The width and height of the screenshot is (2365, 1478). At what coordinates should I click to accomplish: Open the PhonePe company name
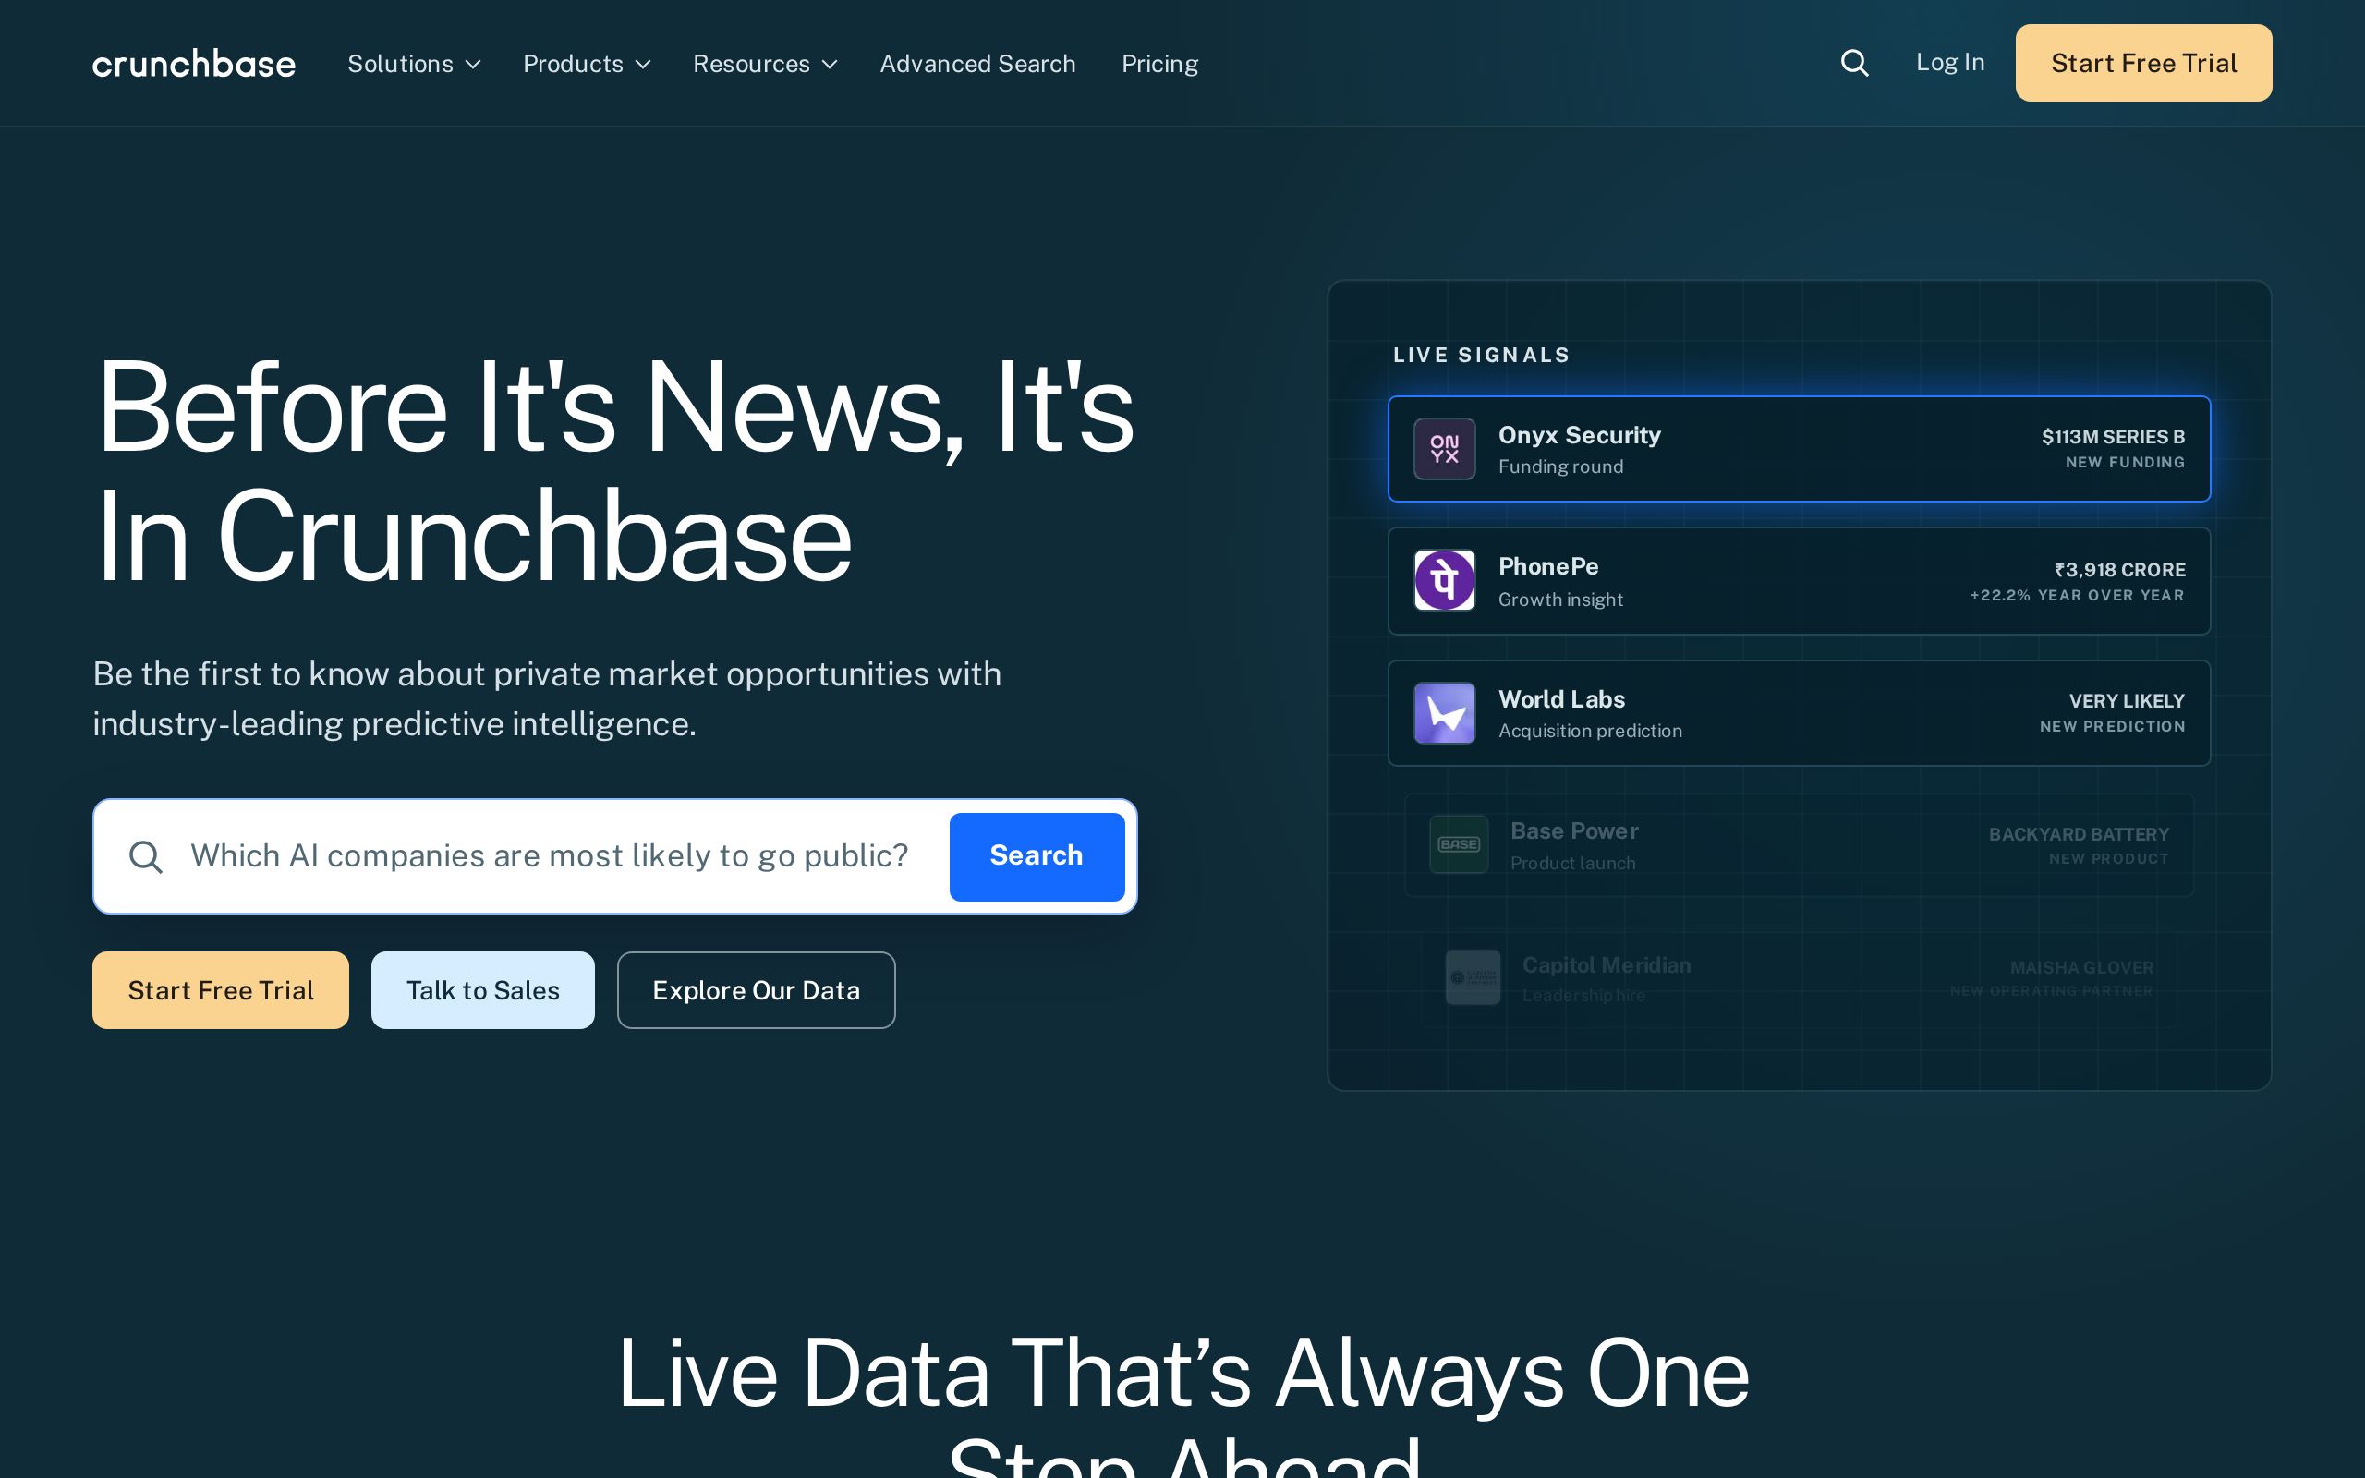click(1548, 567)
